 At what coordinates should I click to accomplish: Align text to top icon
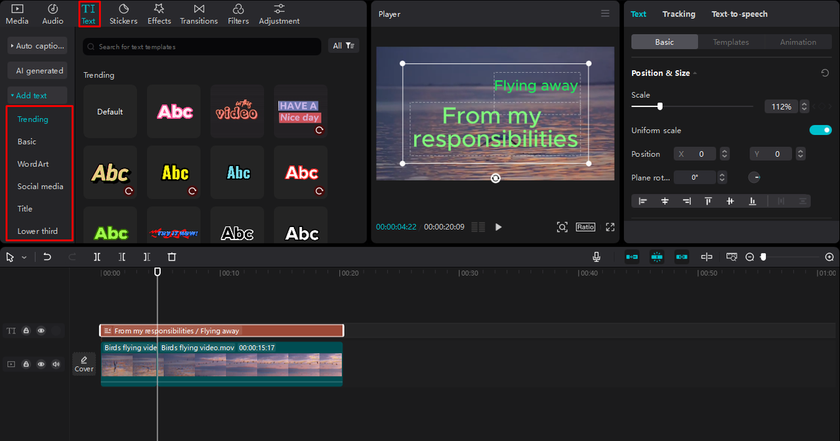pos(708,201)
